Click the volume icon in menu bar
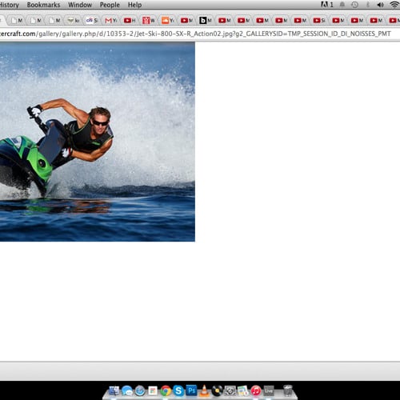 (x=381, y=5)
